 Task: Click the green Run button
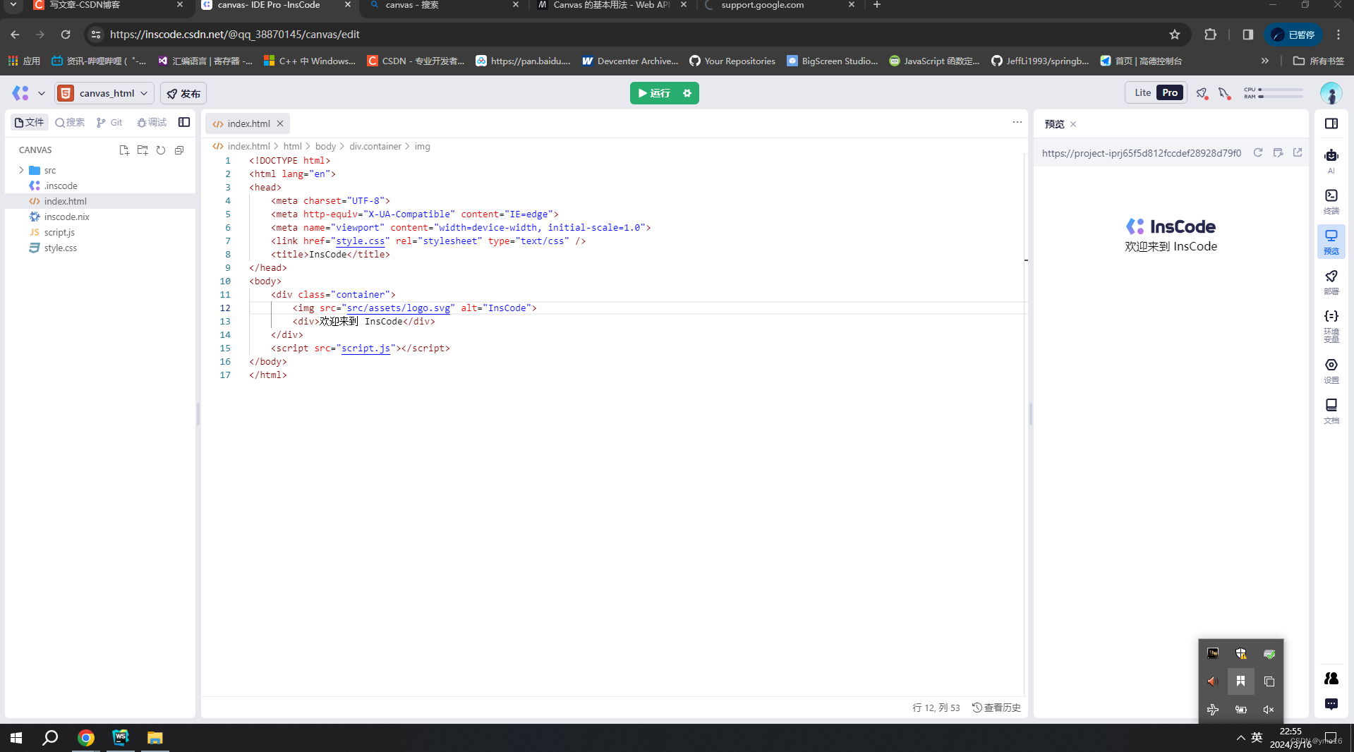[x=654, y=93]
